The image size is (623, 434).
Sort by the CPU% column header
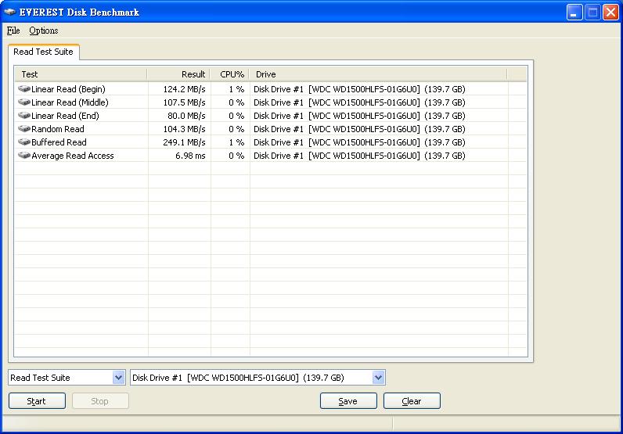229,74
